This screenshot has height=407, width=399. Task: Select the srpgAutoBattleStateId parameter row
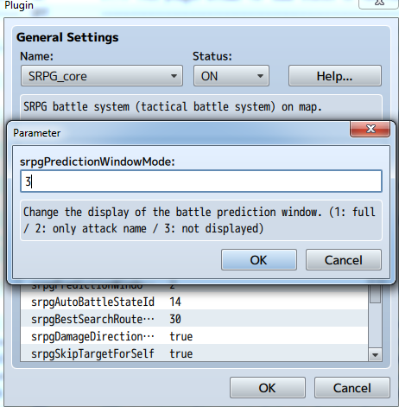(194, 302)
